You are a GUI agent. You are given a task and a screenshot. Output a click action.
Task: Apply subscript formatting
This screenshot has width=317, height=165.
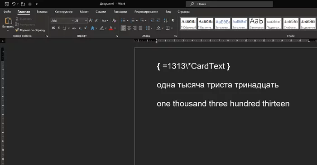[80, 28]
